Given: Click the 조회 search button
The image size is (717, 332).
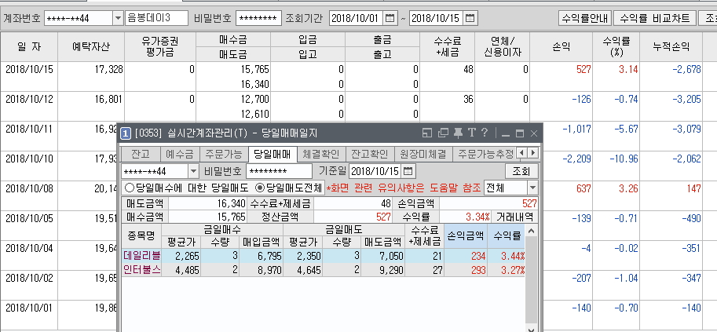Looking at the screenshot, I should 521,171.
